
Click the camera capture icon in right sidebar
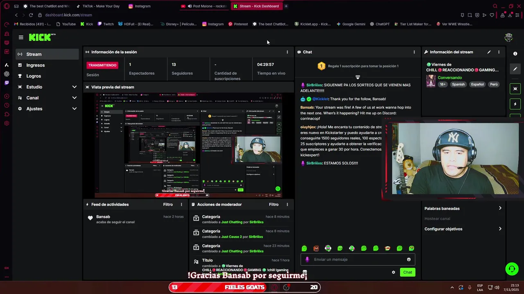(515, 89)
